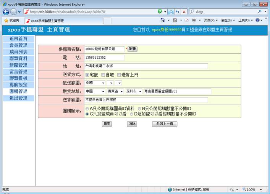Click the 電話 phone number input field
The height and width of the screenshot is (194, 270).
pyautogui.click(x=105, y=58)
